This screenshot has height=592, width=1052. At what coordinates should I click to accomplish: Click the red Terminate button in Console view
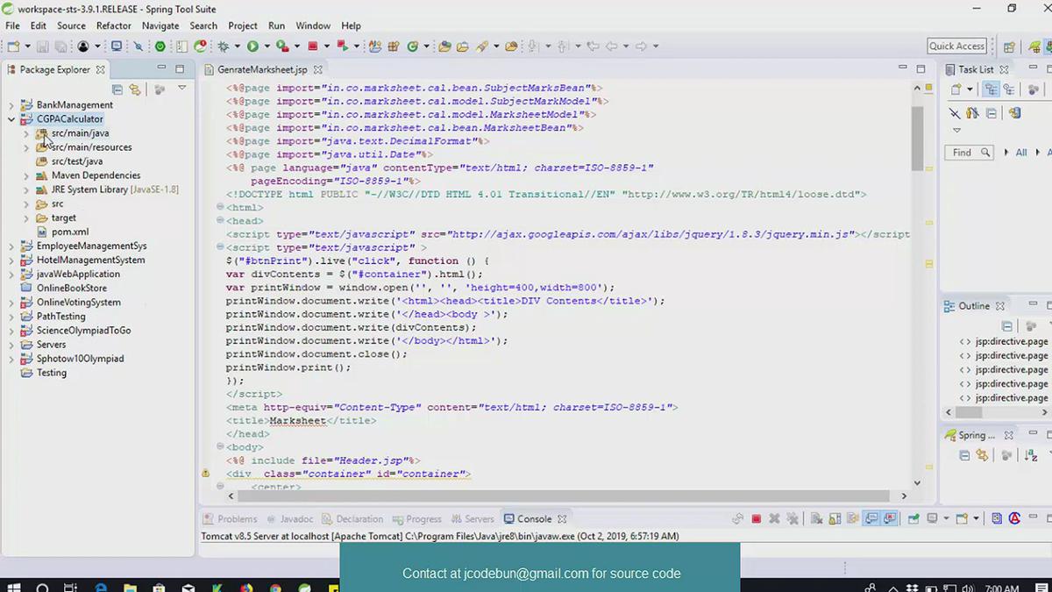[x=757, y=518]
